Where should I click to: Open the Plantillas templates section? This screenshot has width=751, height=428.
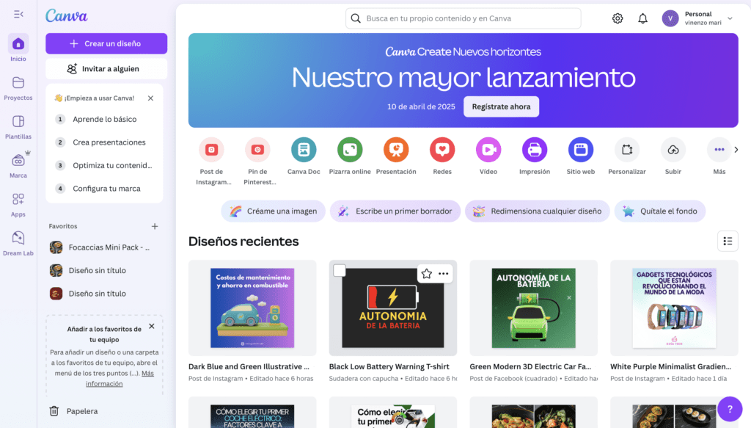click(18, 127)
